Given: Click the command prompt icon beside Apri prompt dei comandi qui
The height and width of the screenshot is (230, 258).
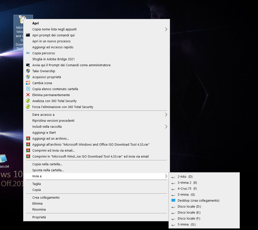Looking at the screenshot, I should (x=28, y=35).
